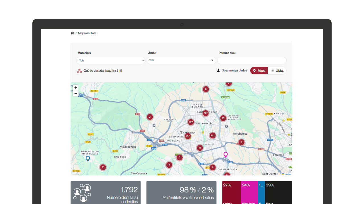Toggle the pink location marker near Torrebonica
The height and width of the screenshot is (204, 364).
click(x=226, y=154)
